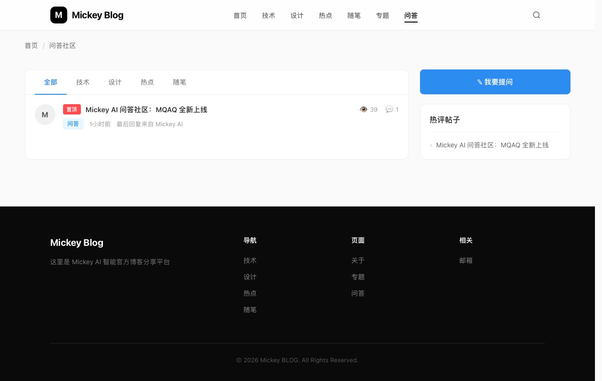Click the comment bubble icon showing 1

[x=389, y=109]
